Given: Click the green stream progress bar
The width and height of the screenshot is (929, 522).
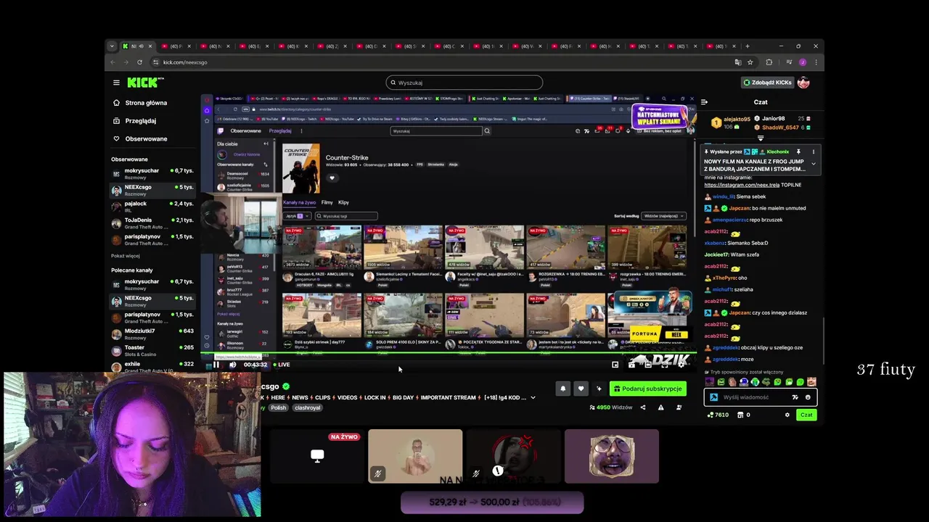Looking at the screenshot, I should (x=449, y=354).
